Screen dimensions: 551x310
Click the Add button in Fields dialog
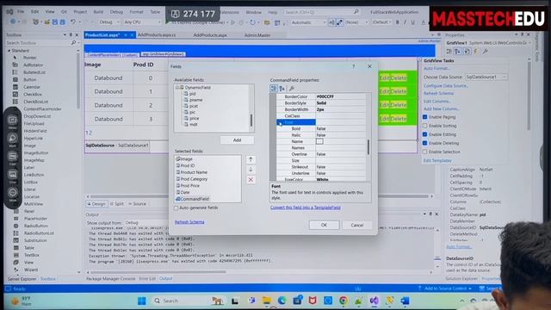[x=238, y=140]
